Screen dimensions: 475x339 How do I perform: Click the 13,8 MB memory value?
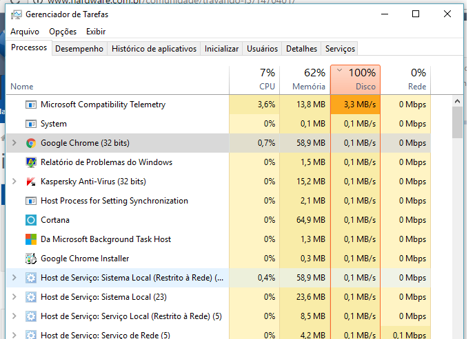pyautogui.click(x=311, y=105)
